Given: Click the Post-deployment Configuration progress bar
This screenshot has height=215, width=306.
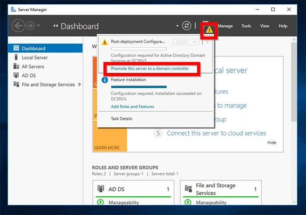Looking at the screenshot, I should tap(139, 49).
